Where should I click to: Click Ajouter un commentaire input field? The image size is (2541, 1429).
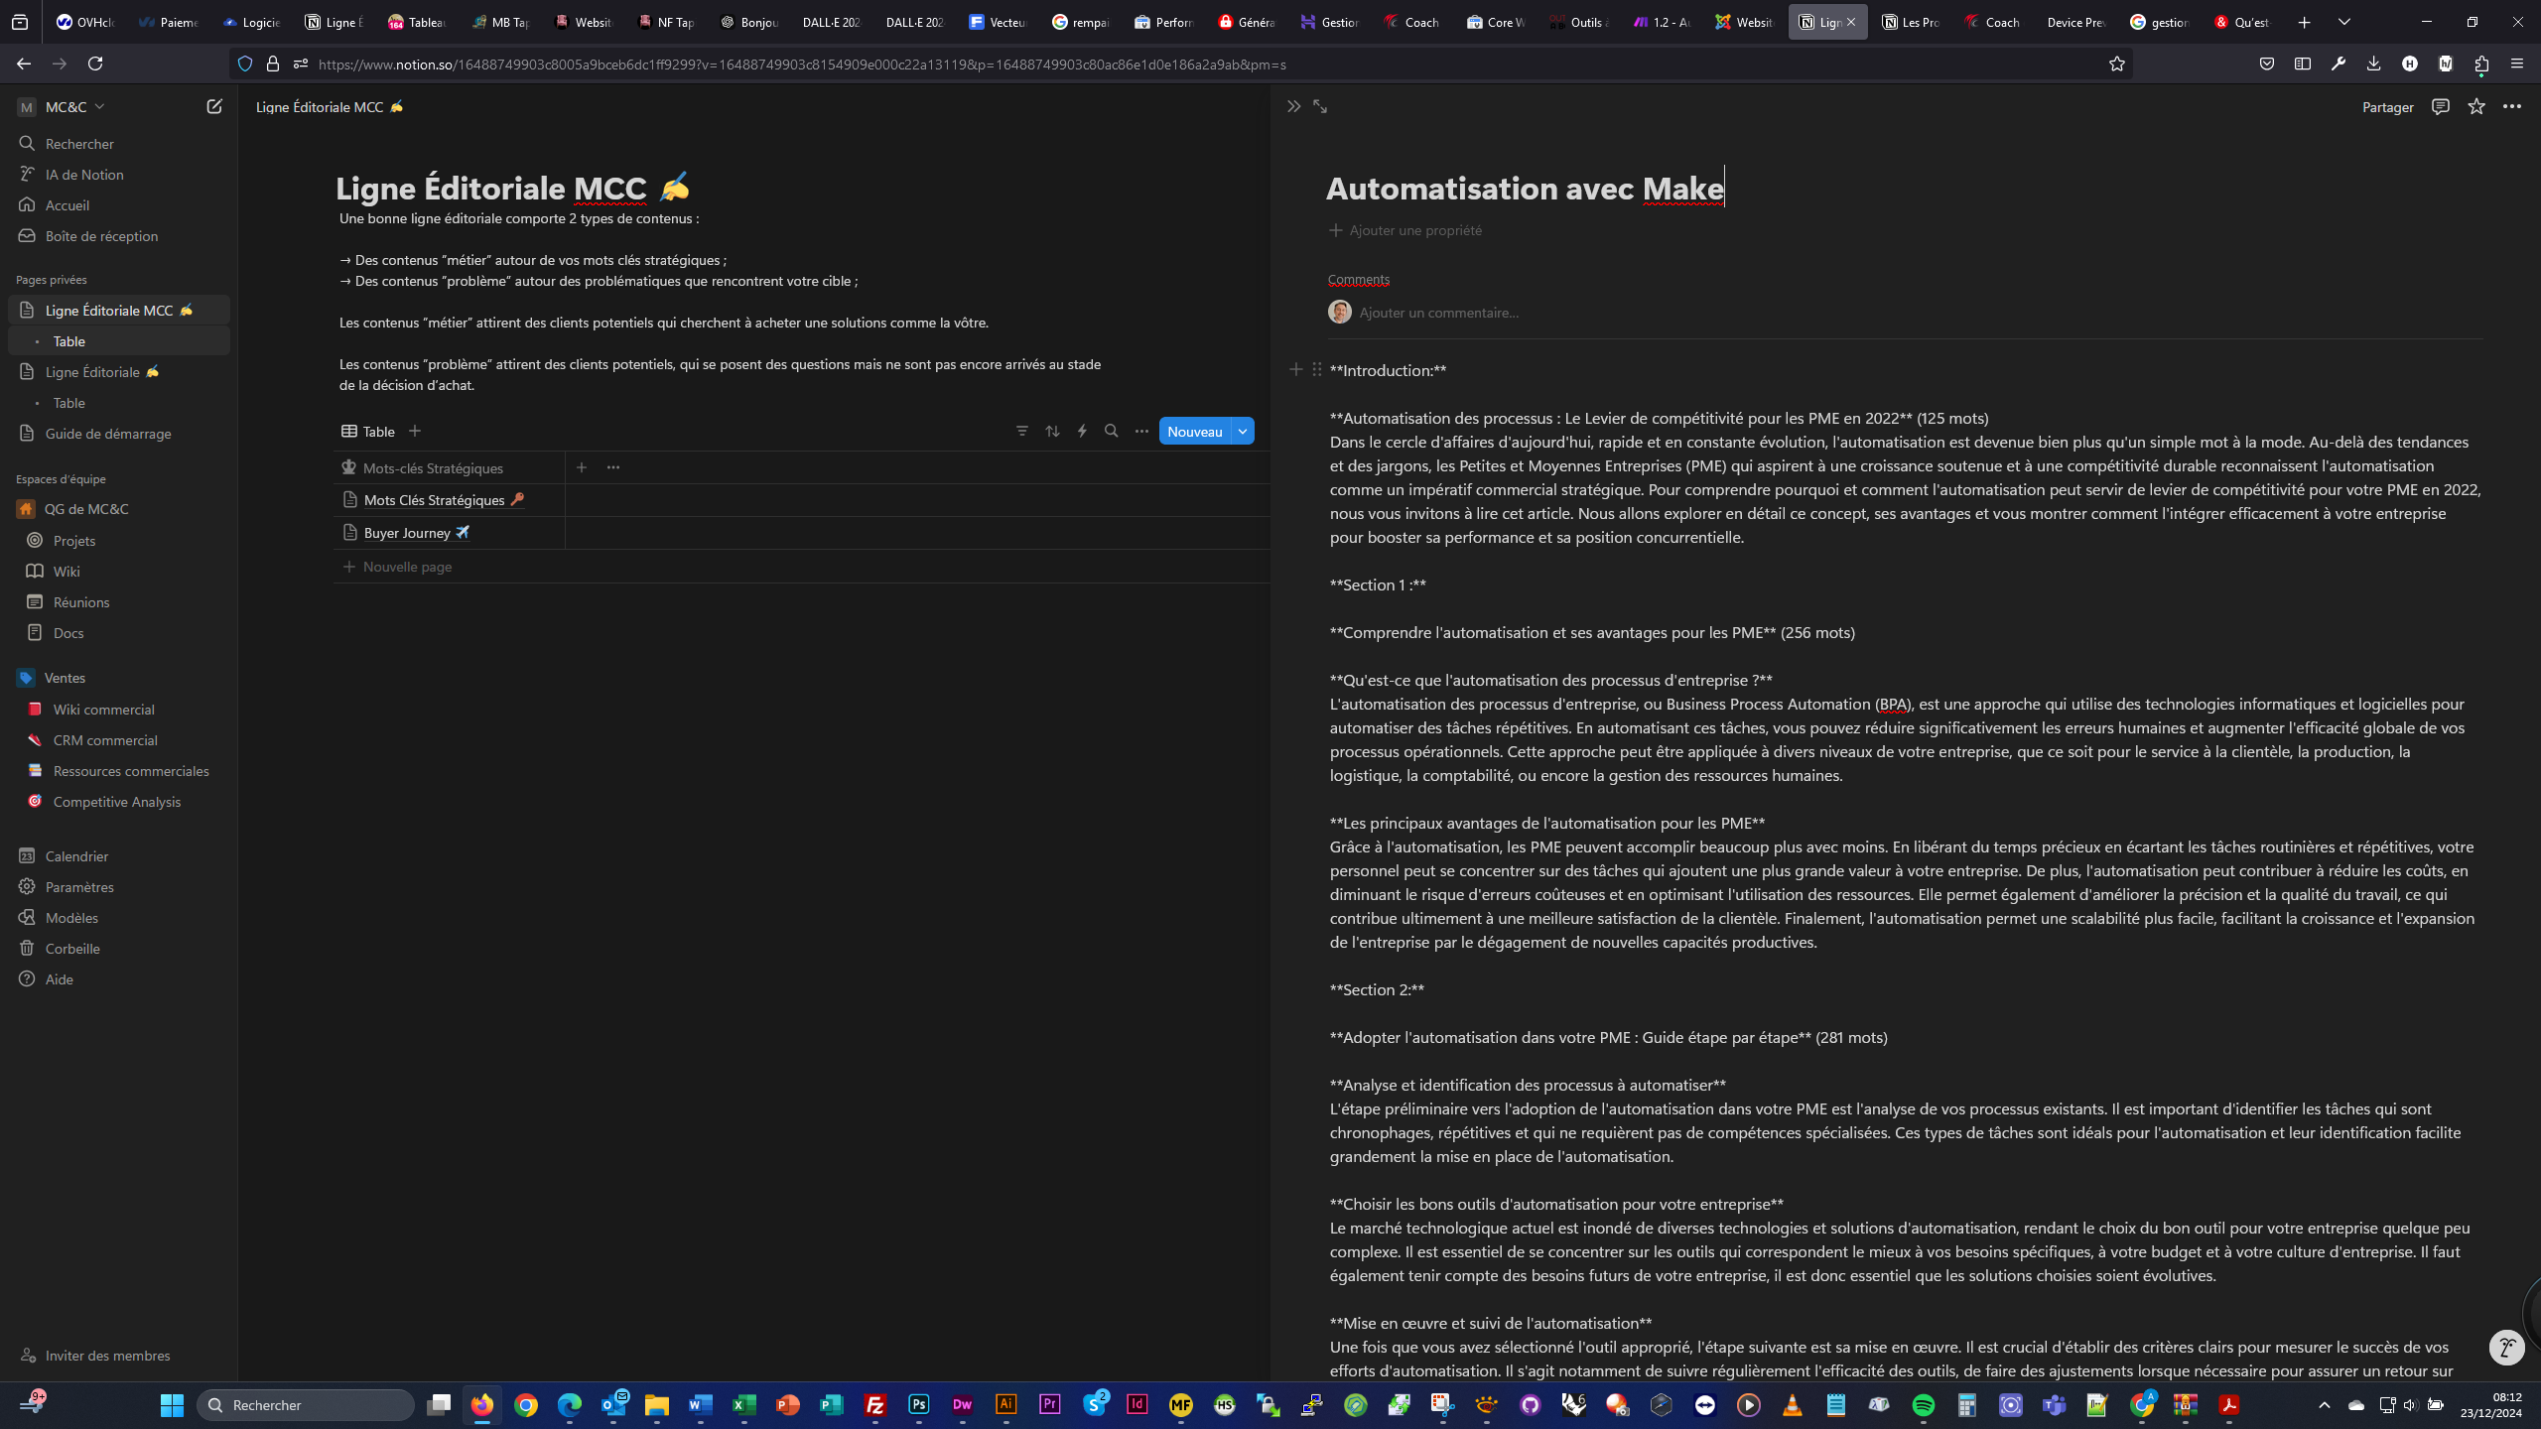(1440, 311)
